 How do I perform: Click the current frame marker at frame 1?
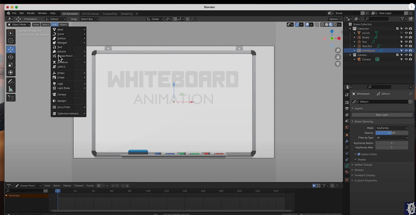pyautogui.click(x=58, y=191)
